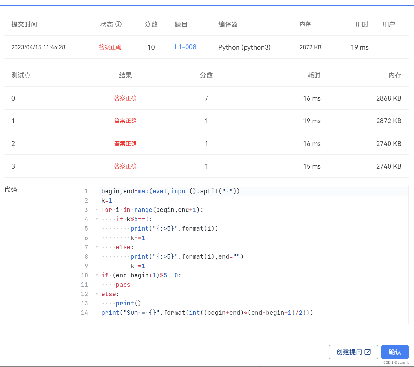Screen dimensions: 414x367
Task: Collapse the fold arrow on line 10
Action: coord(96,275)
